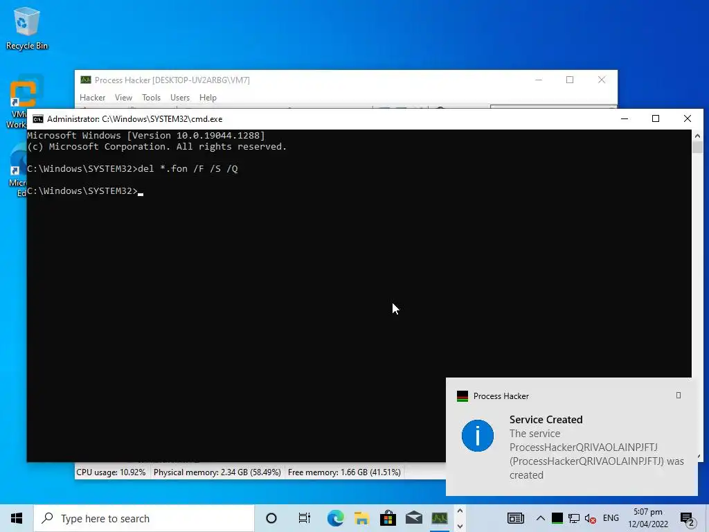Open the Users menu in Process Hacker
The width and height of the screenshot is (709, 532).
(180, 98)
